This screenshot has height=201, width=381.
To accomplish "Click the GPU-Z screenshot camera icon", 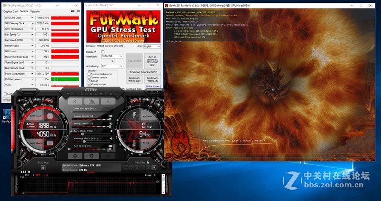I will [72, 11].
